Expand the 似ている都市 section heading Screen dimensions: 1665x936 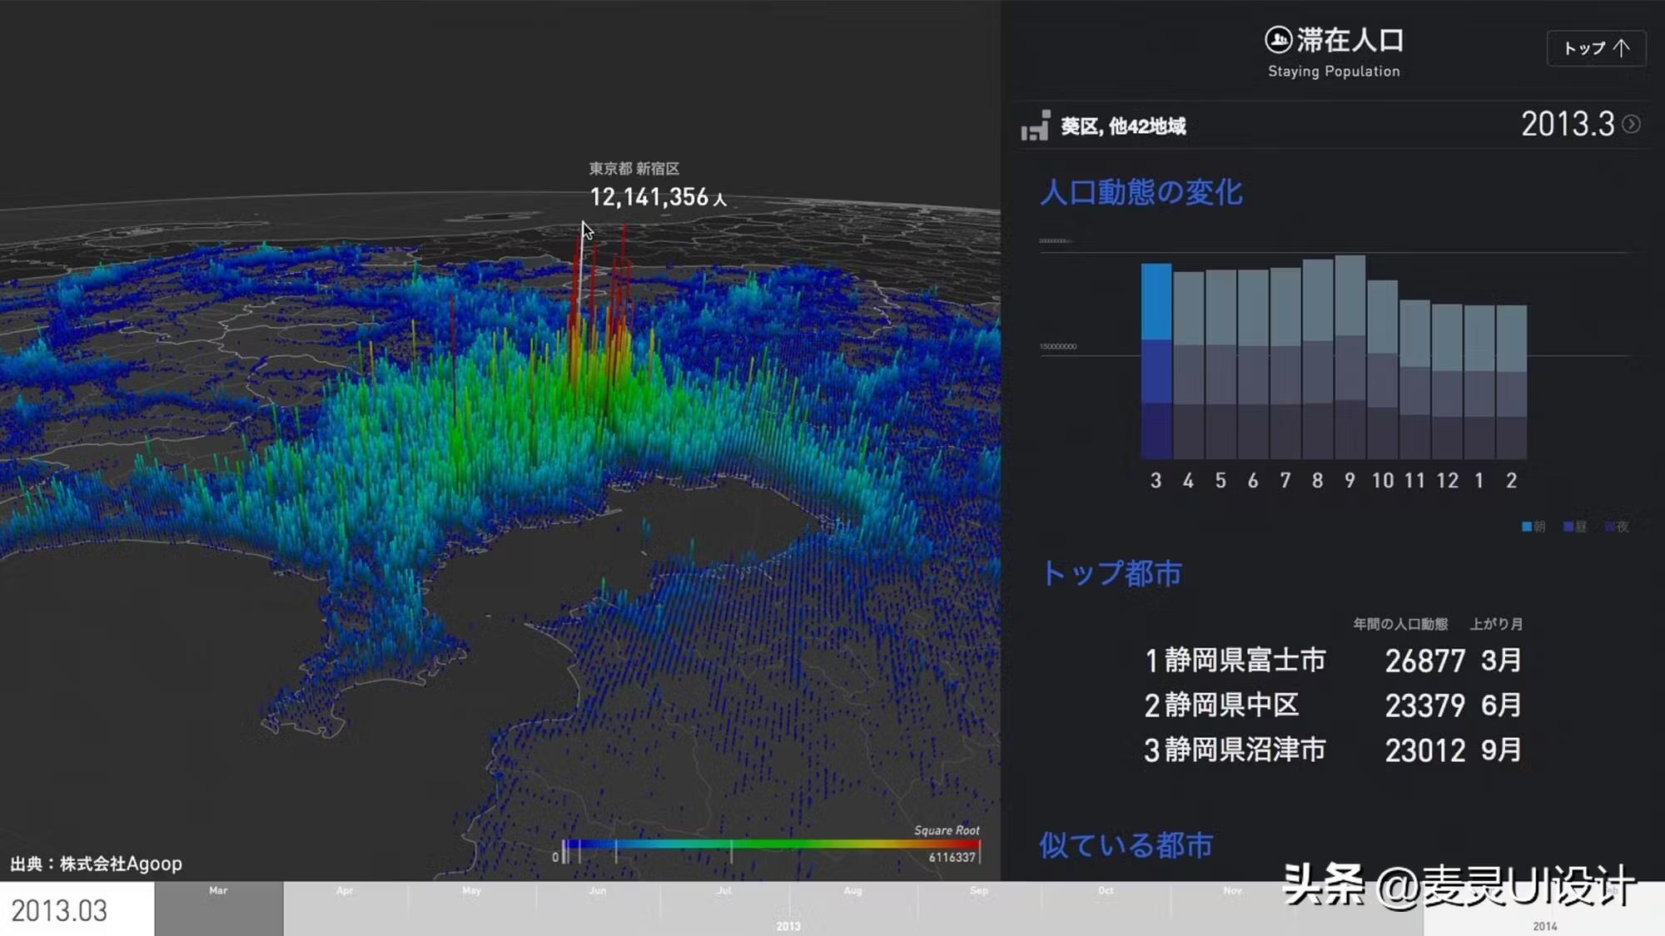1126,845
